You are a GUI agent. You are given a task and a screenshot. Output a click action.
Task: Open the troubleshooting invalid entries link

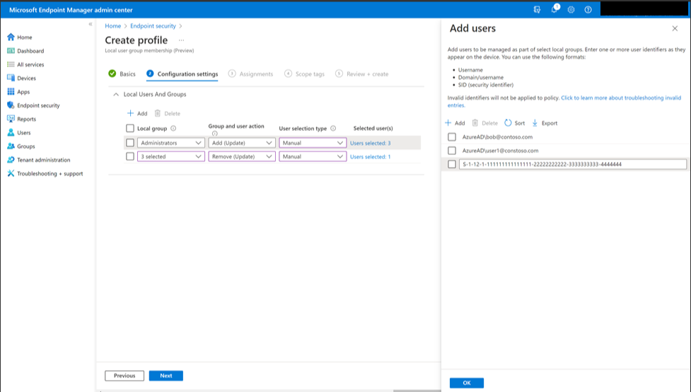coord(621,98)
